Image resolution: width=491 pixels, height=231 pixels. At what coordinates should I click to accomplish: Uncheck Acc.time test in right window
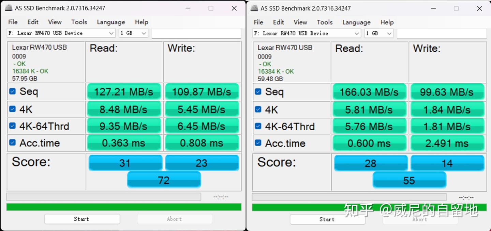pos(258,143)
